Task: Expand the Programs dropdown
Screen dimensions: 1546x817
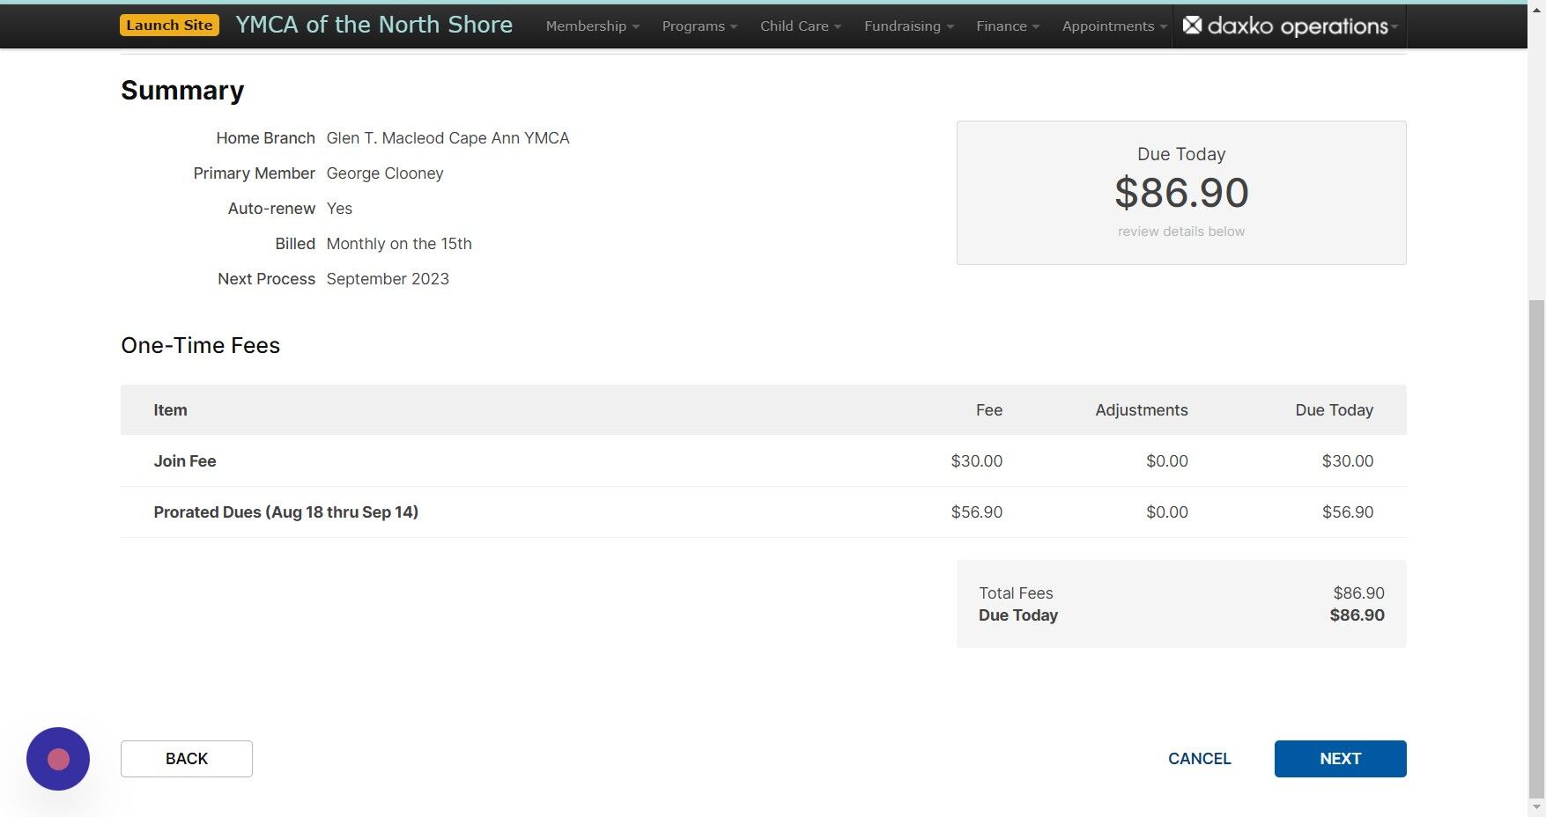Action: (698, 26)
